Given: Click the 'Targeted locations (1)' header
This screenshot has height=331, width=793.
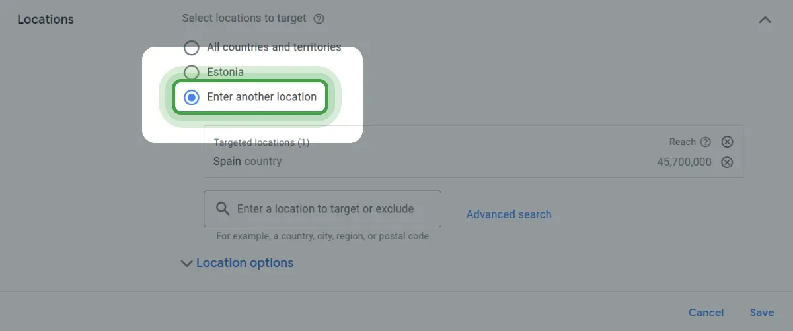Looking at the screenshot, I should (261, 142).
